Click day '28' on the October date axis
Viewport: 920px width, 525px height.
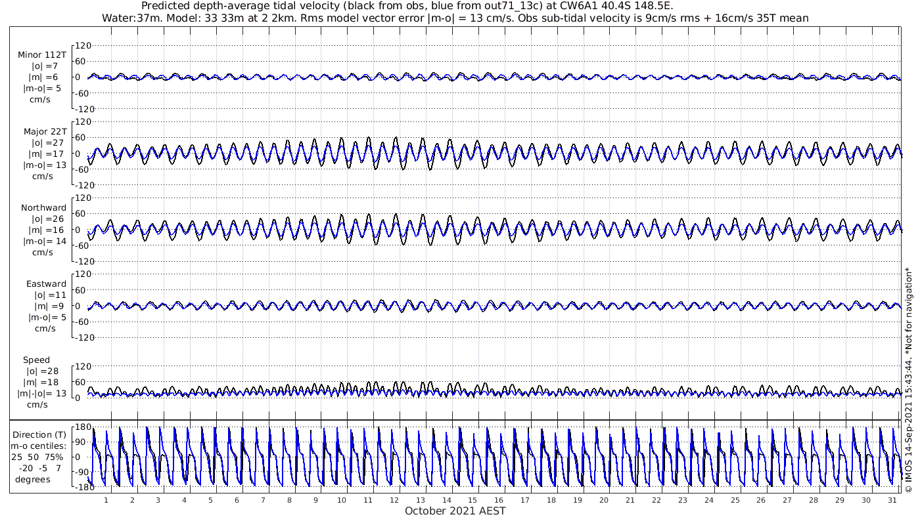click(814, 499)
